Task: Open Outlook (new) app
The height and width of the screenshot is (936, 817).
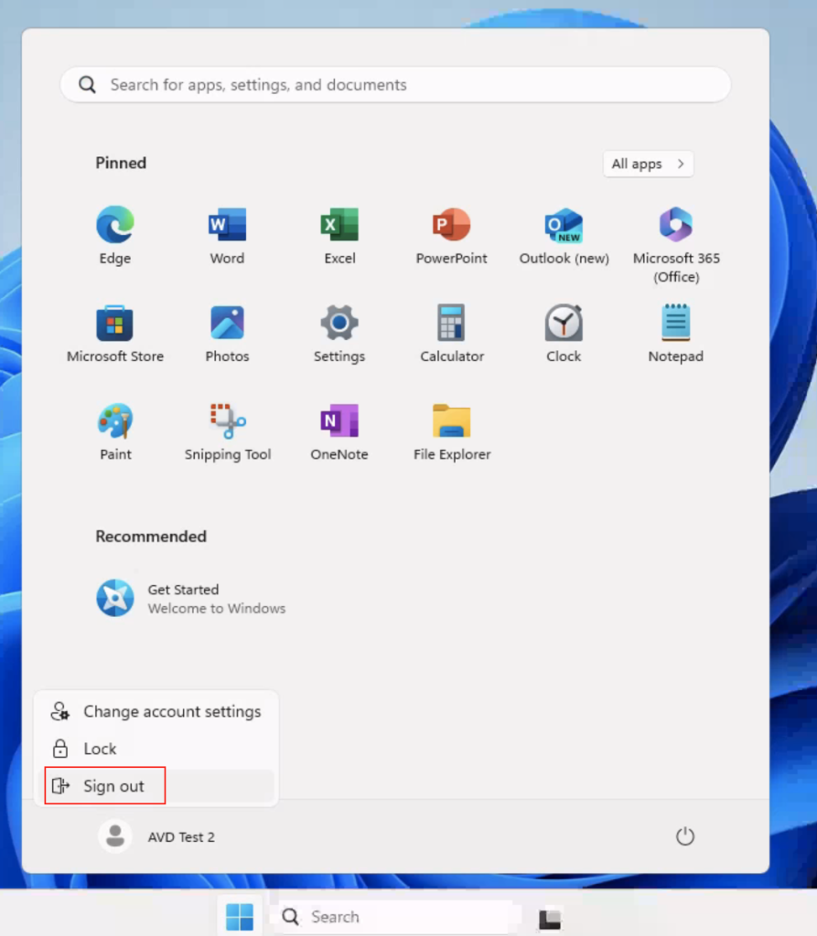Action: tap(564, 236)
